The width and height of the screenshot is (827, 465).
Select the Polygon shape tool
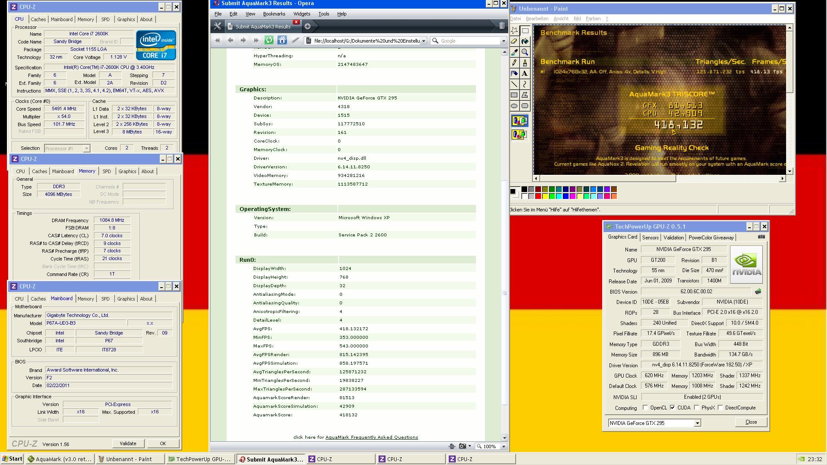tap(525, 95)
